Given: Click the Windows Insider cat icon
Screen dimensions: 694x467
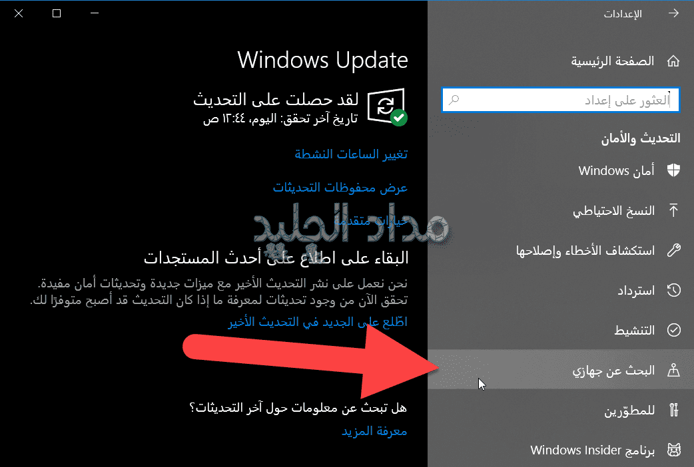Looking at the screenshot, I should coord(673,450).
